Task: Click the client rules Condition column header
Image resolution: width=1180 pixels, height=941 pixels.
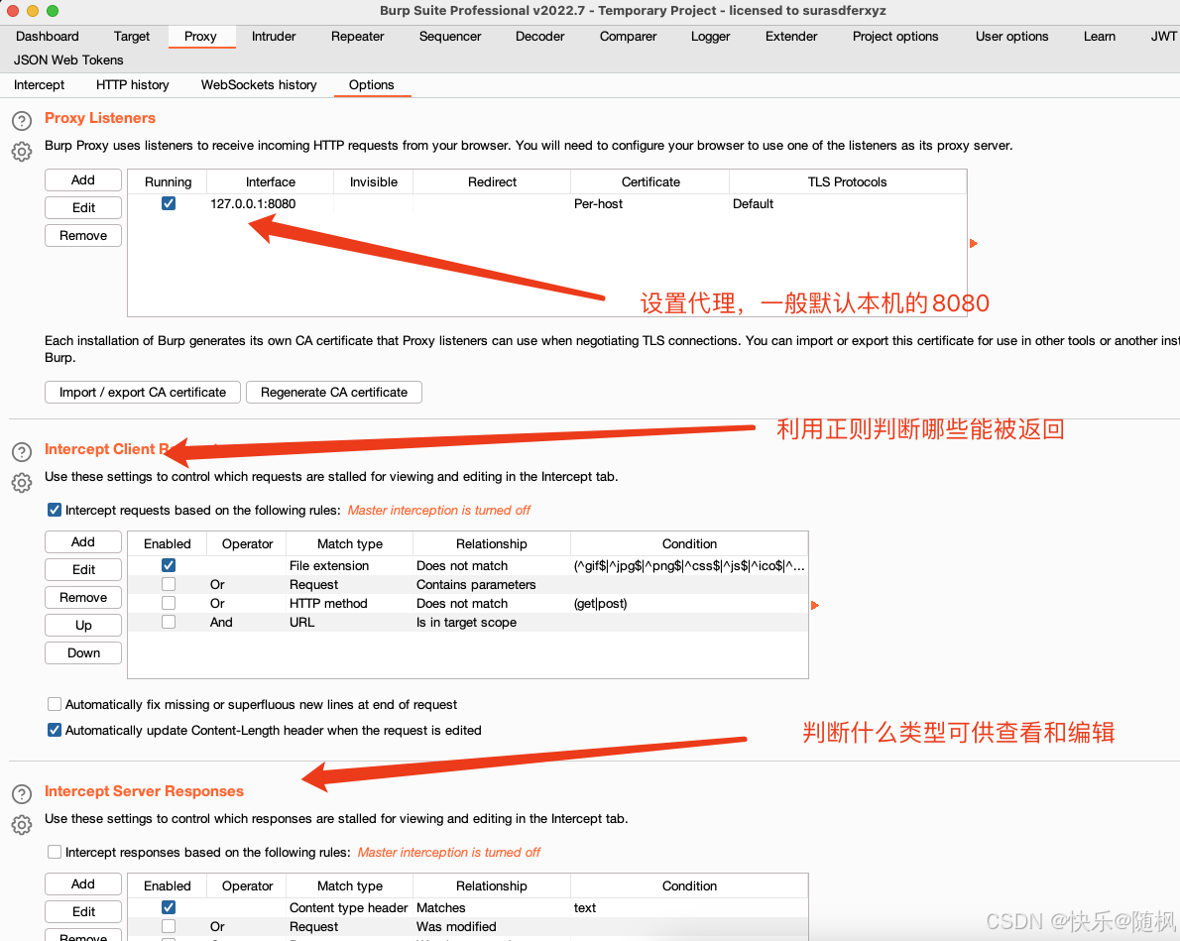Action: [x=689, y=543]
